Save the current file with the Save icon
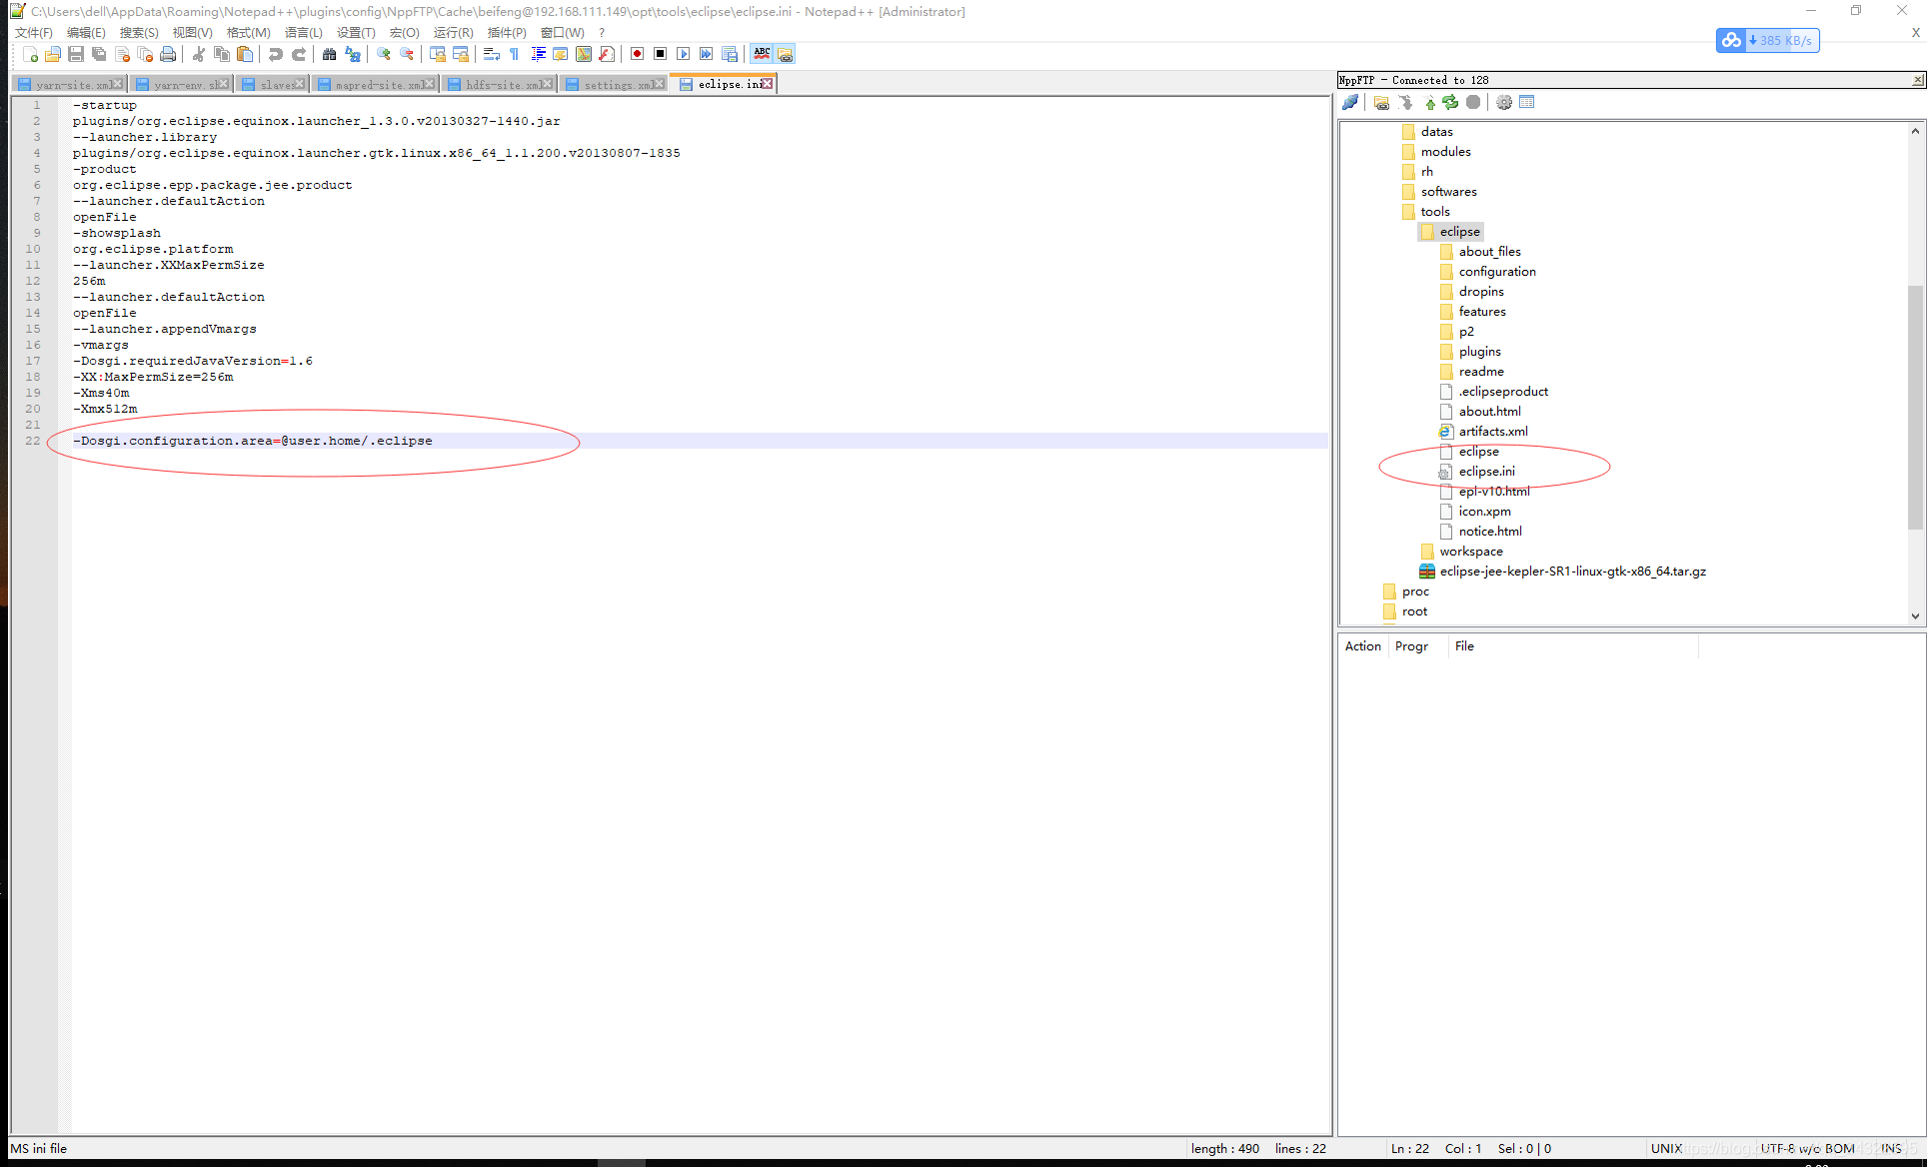The image size is (1927, 1167). [76, 54]
